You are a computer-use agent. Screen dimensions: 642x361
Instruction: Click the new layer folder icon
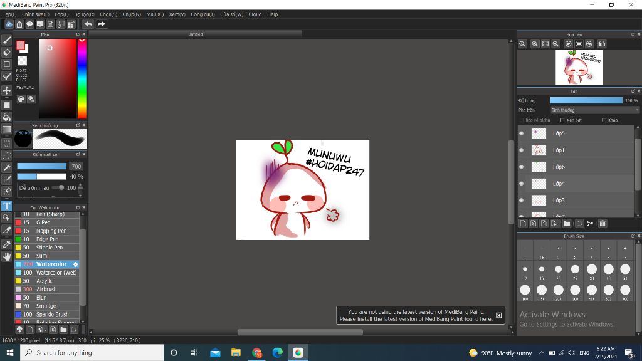(x=567, y=224)
